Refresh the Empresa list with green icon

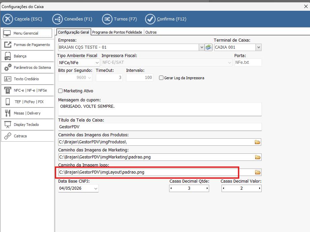point(208,47)
